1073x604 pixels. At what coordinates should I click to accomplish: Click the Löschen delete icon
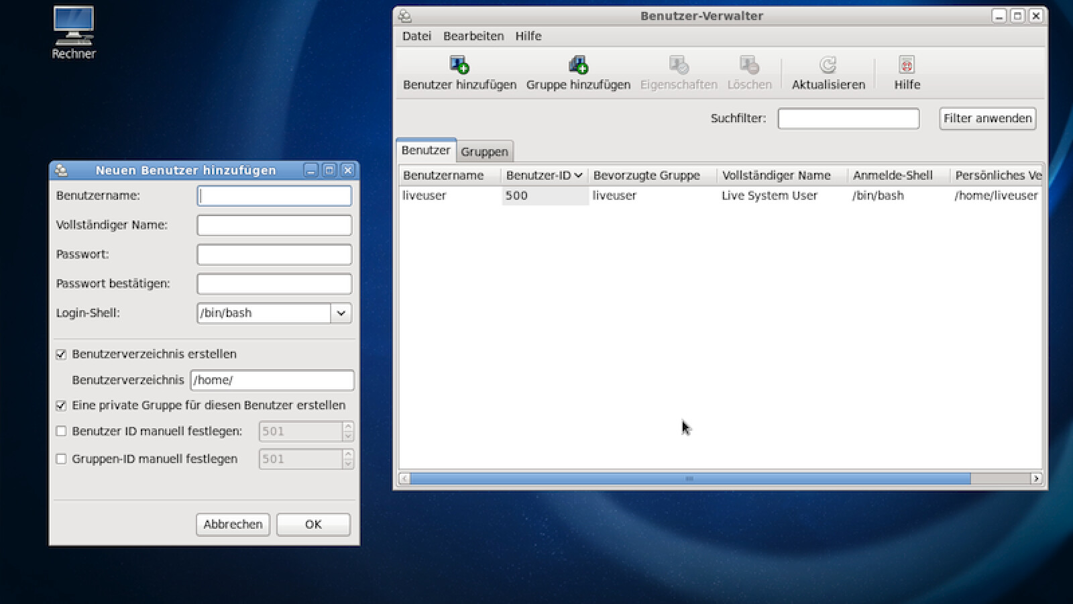click(x=749, y=64)
